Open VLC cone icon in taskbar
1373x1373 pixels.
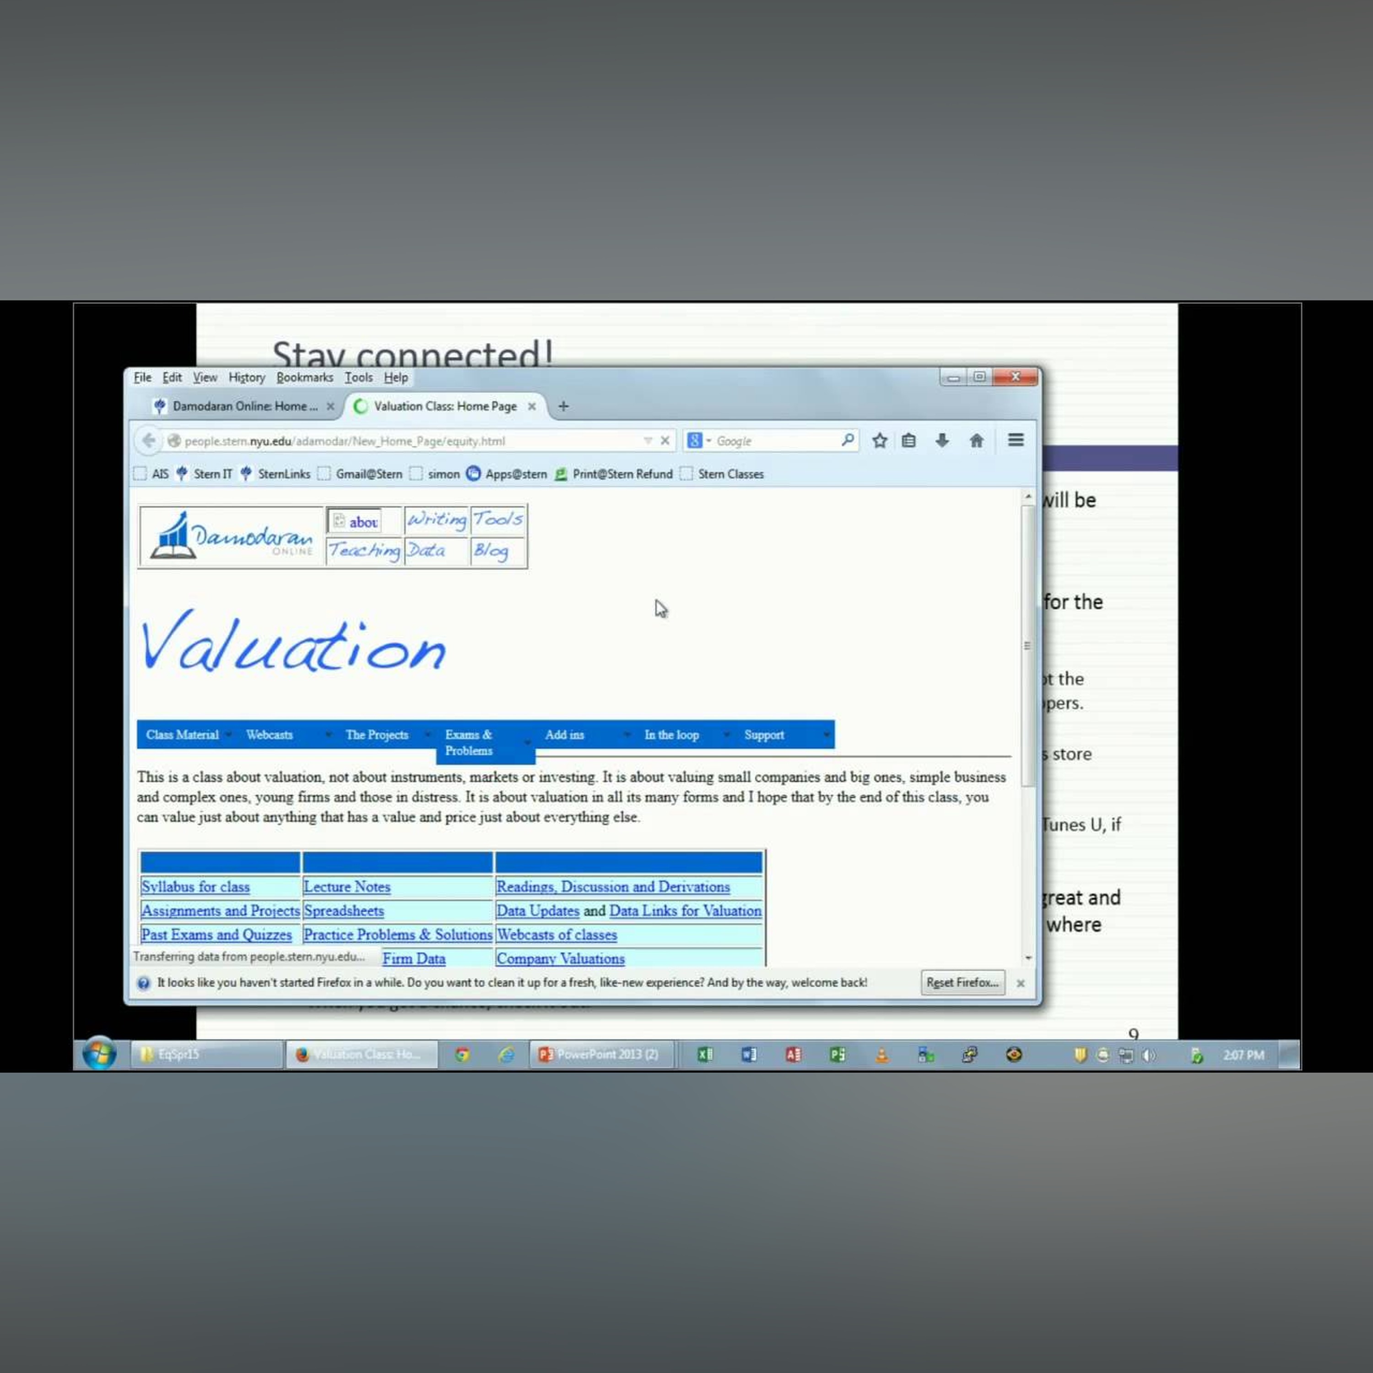(881, 1054)
